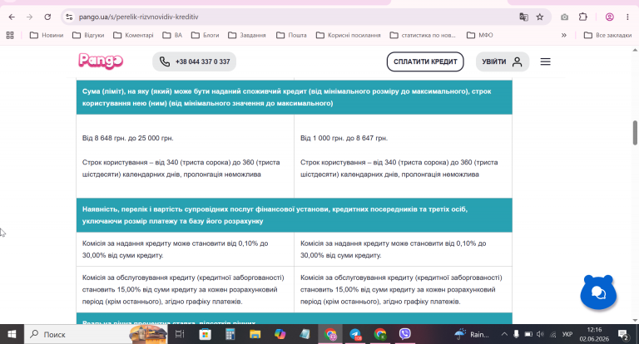
Task: Open the Calculator taskbar icon
Action: point(230,334)
